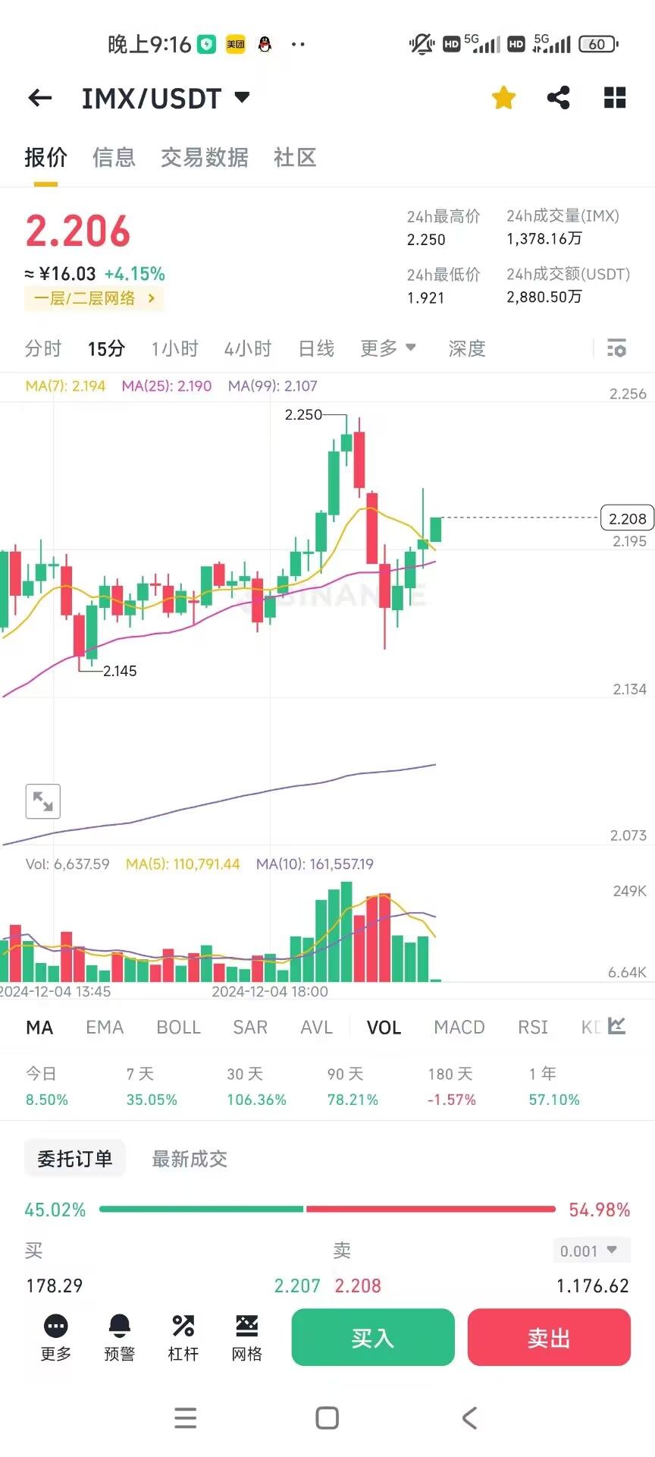
Task: Expand the IMX/USDT pair dropdown arrow
Action: (x=243, y=97)
